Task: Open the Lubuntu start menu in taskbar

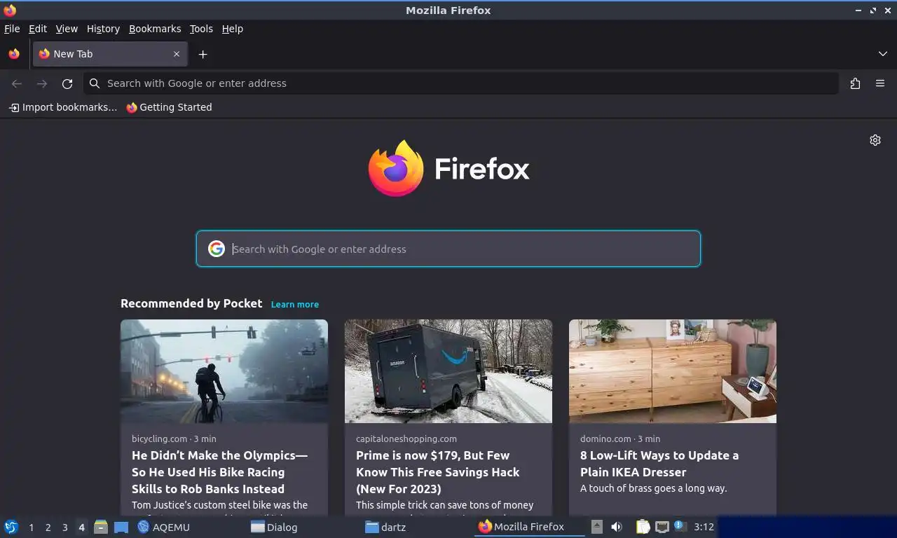Action: (x=11, y=527)
